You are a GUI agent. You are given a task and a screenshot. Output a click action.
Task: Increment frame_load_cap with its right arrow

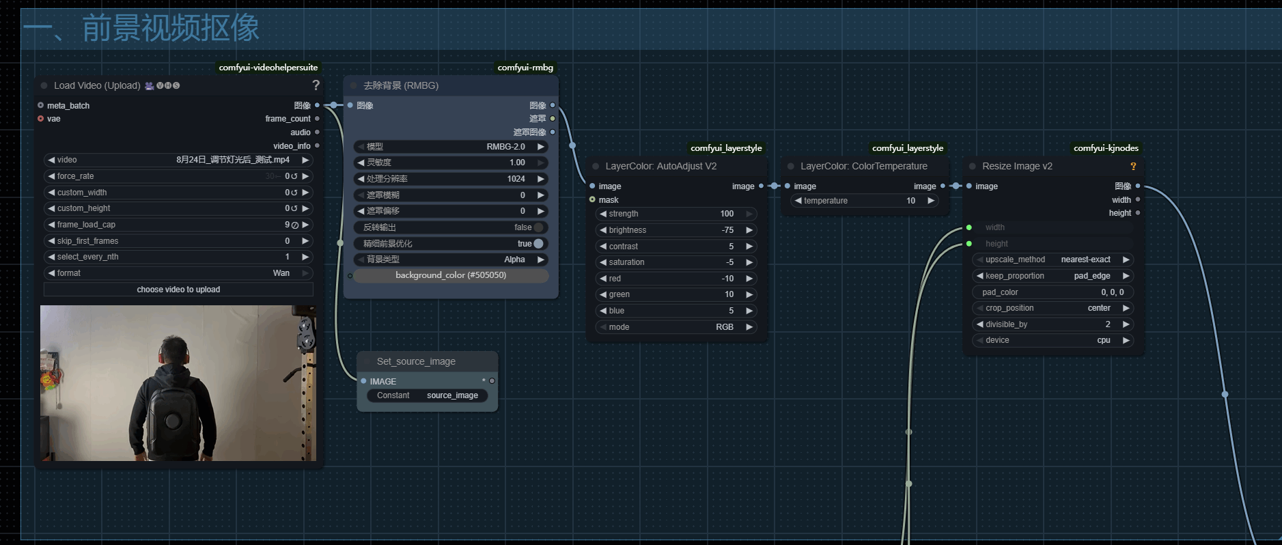(x=305, y=225)
